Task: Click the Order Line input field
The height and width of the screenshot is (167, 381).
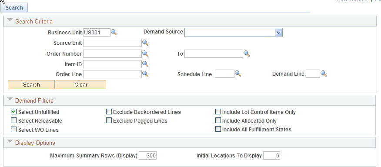Action: [x=112, y=74]
